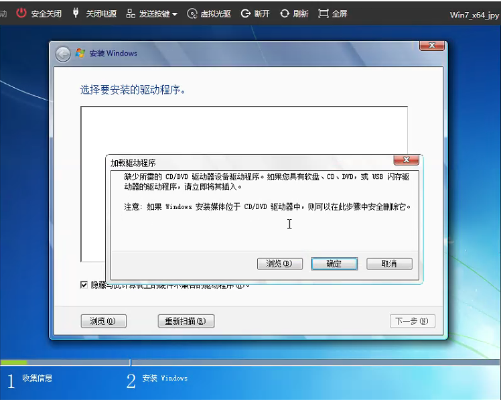Image resolution: width=501 pixels, height=400 pixels.
Task: Toggle the hide incompatible drivers checkbox
Action: coord(84,285)
